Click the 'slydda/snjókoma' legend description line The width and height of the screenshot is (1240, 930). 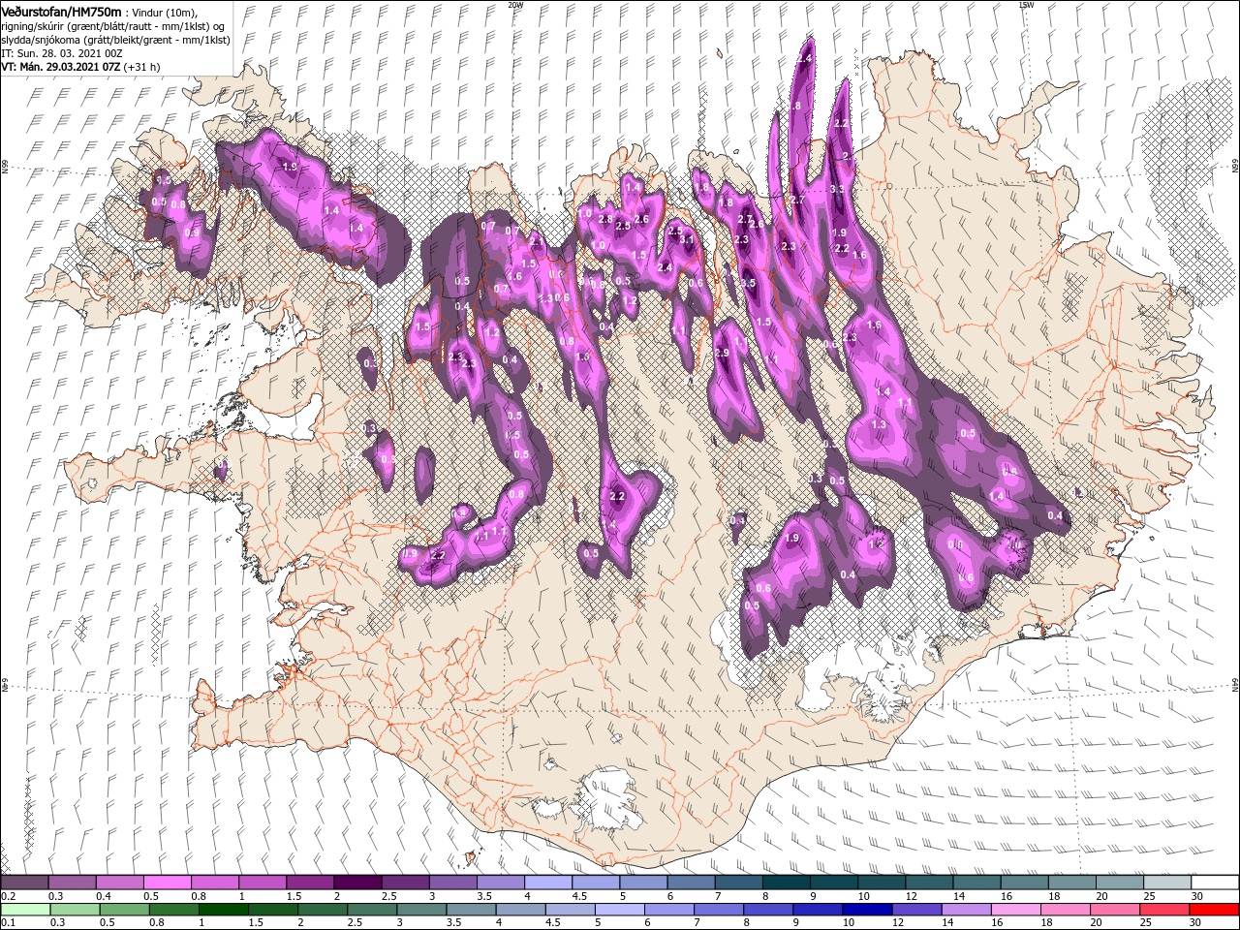pyautogui.click(x=115, y=39)
